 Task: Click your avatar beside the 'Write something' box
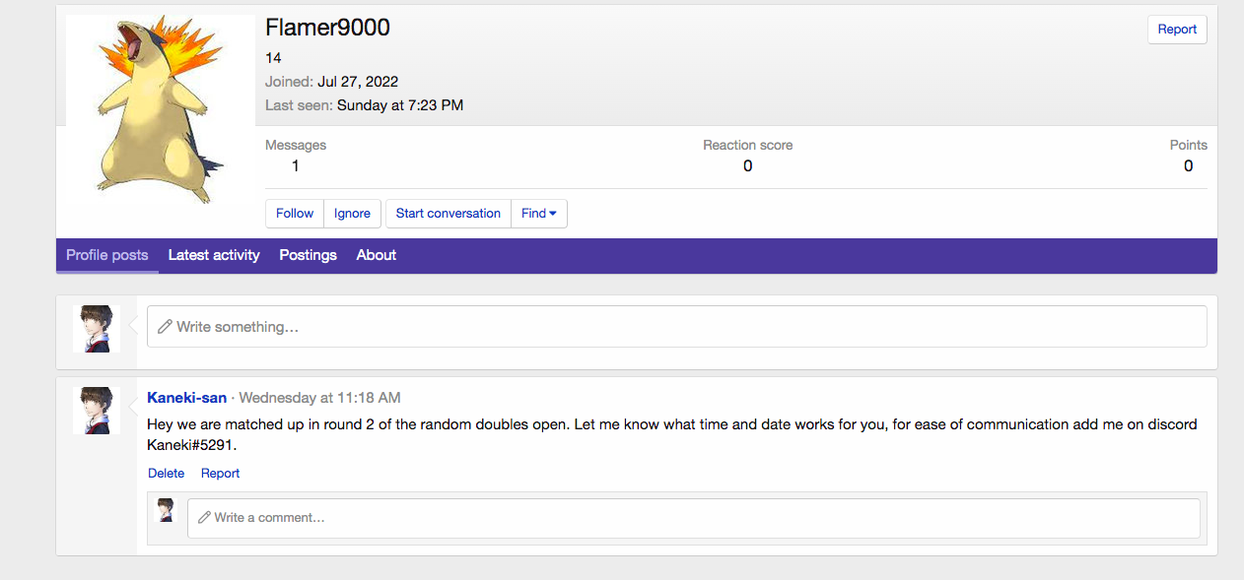[97, 329]
